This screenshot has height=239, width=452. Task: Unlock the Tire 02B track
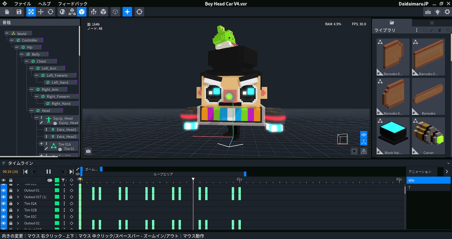click(11, 210)
